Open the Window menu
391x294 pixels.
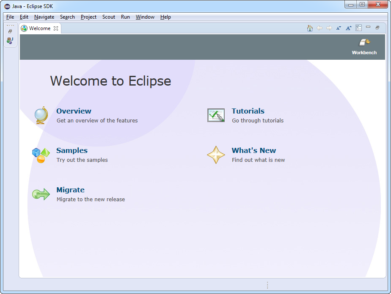point(145,17)
